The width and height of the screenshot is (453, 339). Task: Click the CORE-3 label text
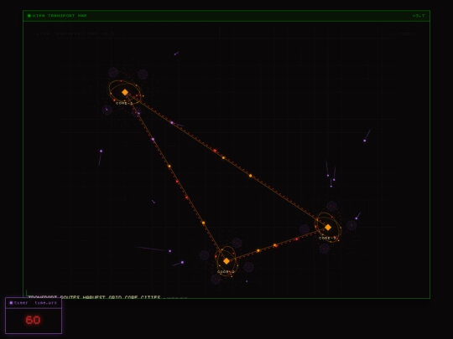point(327,238)
